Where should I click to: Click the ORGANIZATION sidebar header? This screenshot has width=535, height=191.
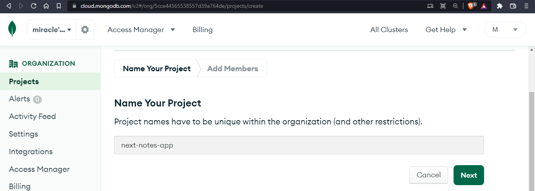[49, 63]
